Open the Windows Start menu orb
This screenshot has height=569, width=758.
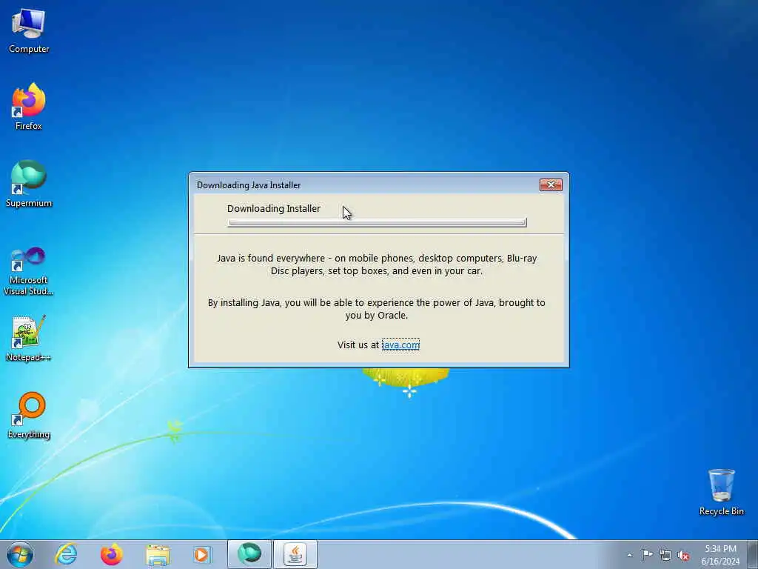pos(20,554)
